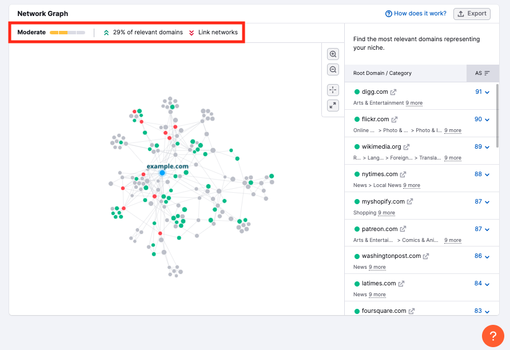Center the graph with the recenter icon
The width and height of the screenshot is (510, 350).
point(333,90)
